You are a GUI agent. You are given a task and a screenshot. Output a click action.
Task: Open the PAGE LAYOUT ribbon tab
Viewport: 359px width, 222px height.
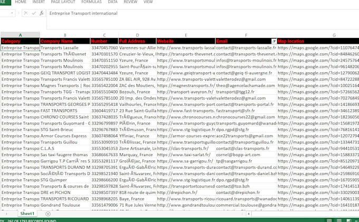[x=63, y=2]
